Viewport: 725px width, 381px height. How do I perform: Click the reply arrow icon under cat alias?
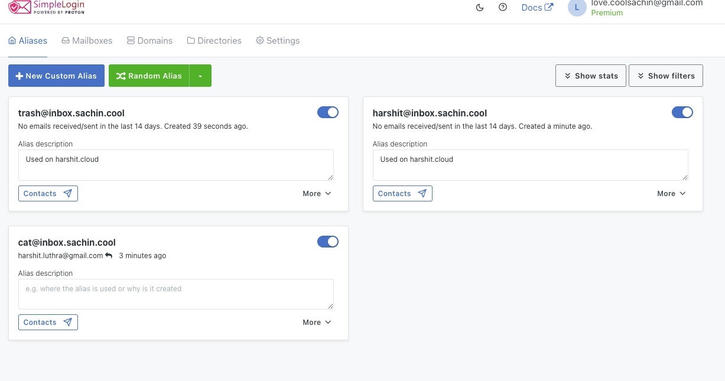point(109,255)
